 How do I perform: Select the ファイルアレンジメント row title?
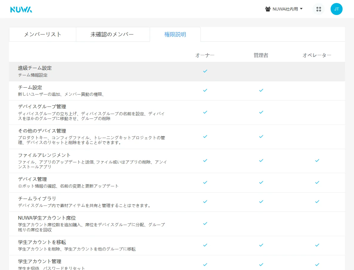(44, 155)
